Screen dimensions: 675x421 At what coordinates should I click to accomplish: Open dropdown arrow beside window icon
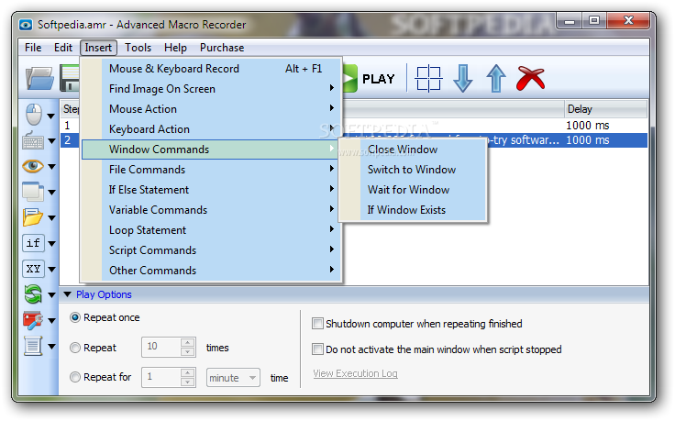click(x=51, y=193)
